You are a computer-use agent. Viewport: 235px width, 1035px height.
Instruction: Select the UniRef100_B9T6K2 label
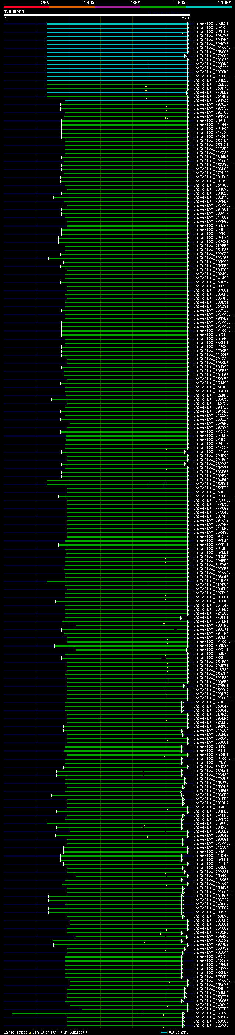(211, 72)
